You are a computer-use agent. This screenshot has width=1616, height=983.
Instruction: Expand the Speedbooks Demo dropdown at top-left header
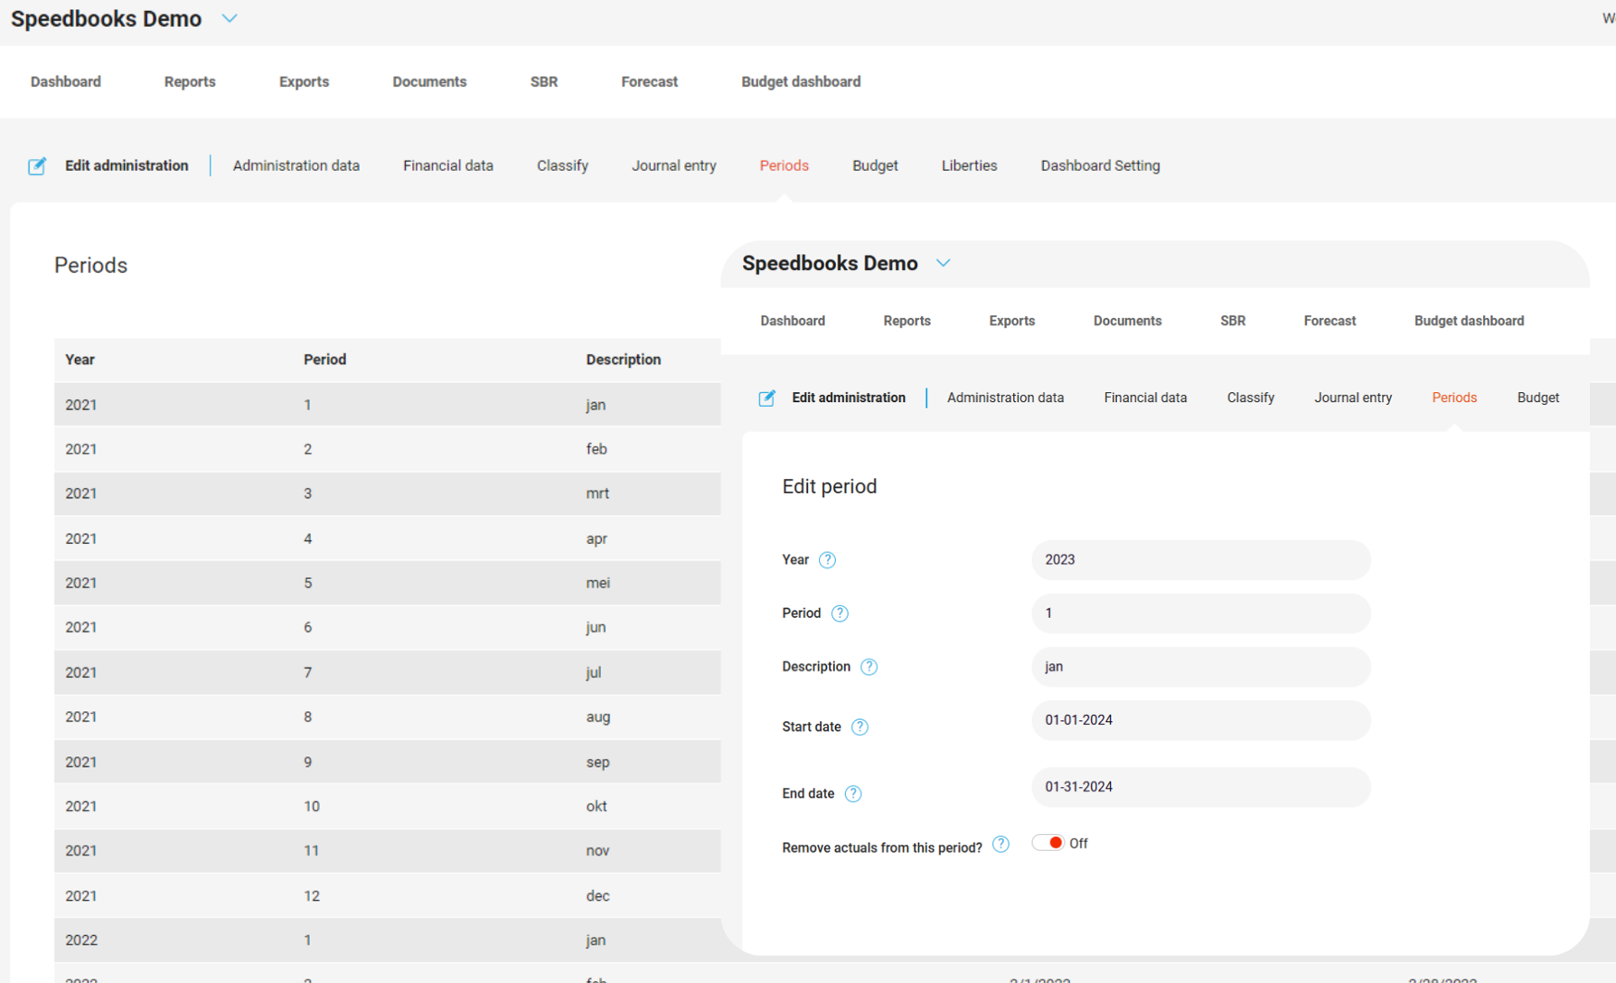[x=230, y=18]
